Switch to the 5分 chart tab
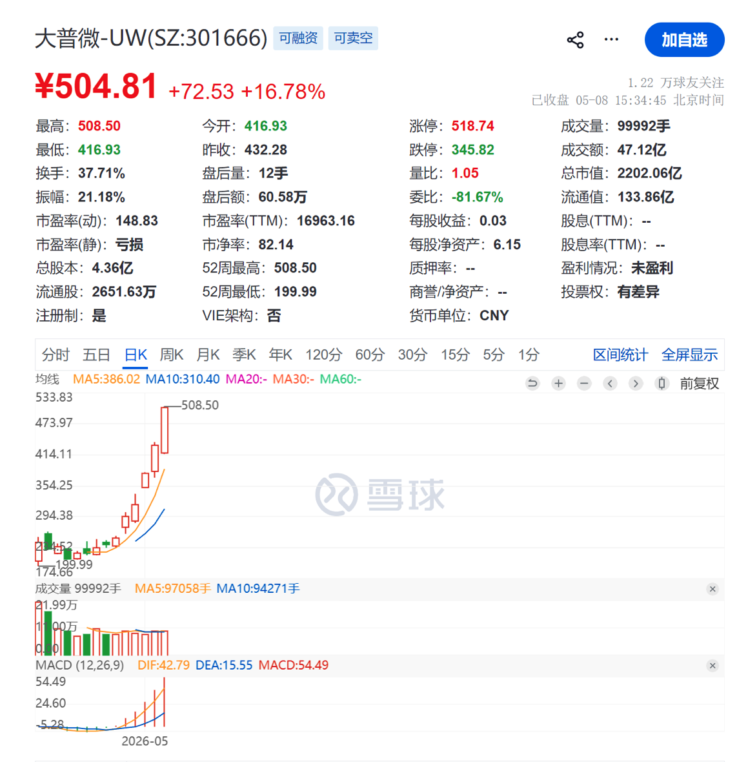Image resolution: width=737 pixels, height=762 pixels. tap(494, 355)
